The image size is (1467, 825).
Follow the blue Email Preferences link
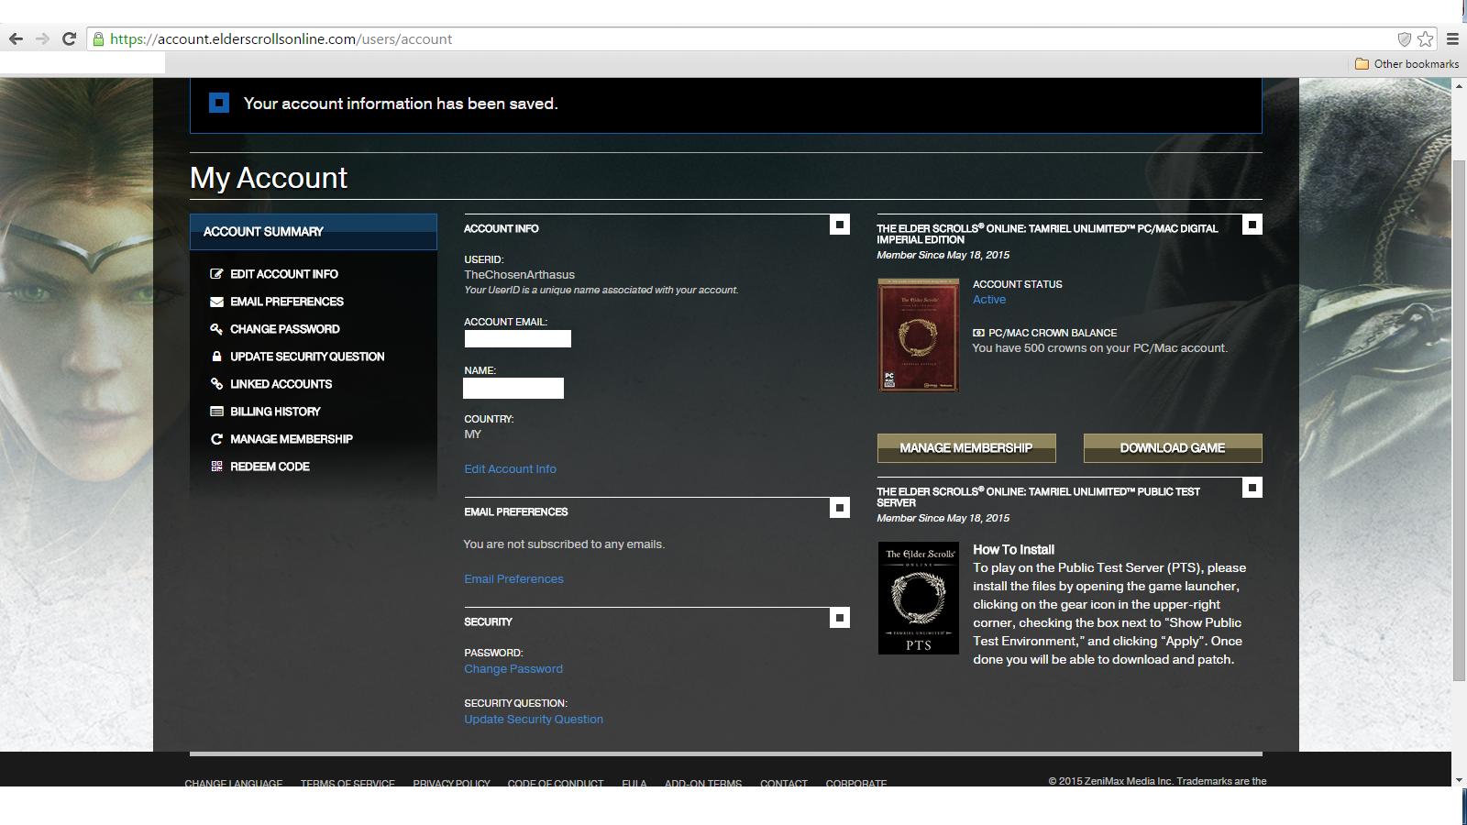513,578
